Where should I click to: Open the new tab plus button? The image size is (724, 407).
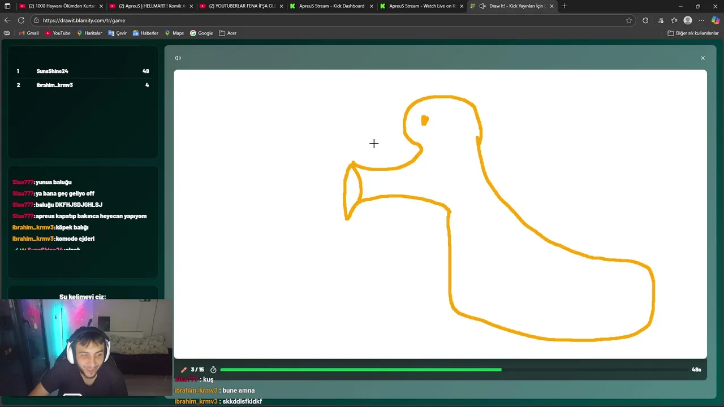tap(564, 6)
